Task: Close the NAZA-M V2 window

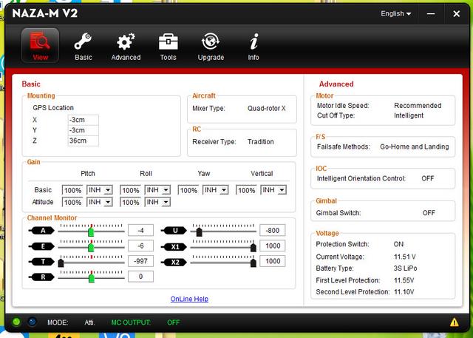Action: tap(457, 13)
